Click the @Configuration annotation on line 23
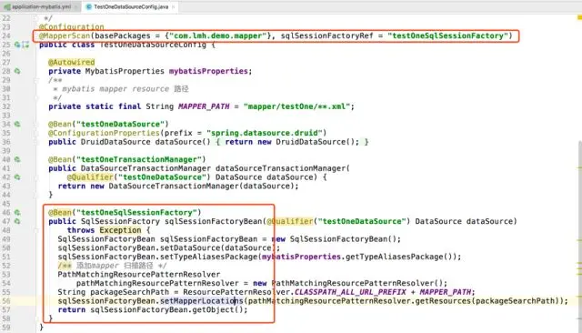 (71, 26)
